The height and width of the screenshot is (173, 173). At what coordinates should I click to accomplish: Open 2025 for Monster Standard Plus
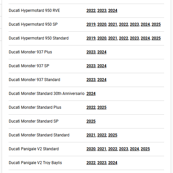click(102, 107)
